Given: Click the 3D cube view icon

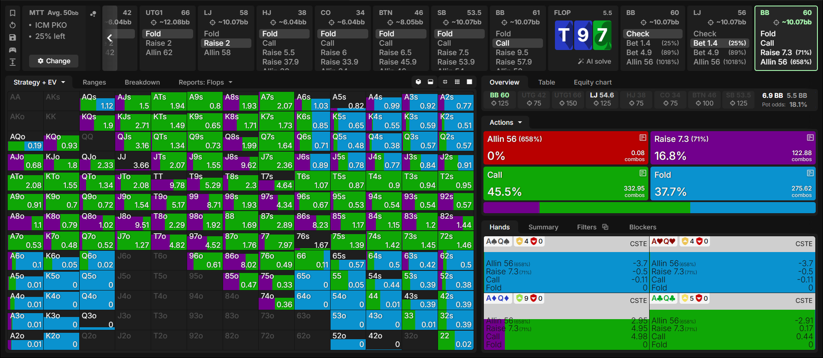Looking at the screenshot, I should pos(418,82).
